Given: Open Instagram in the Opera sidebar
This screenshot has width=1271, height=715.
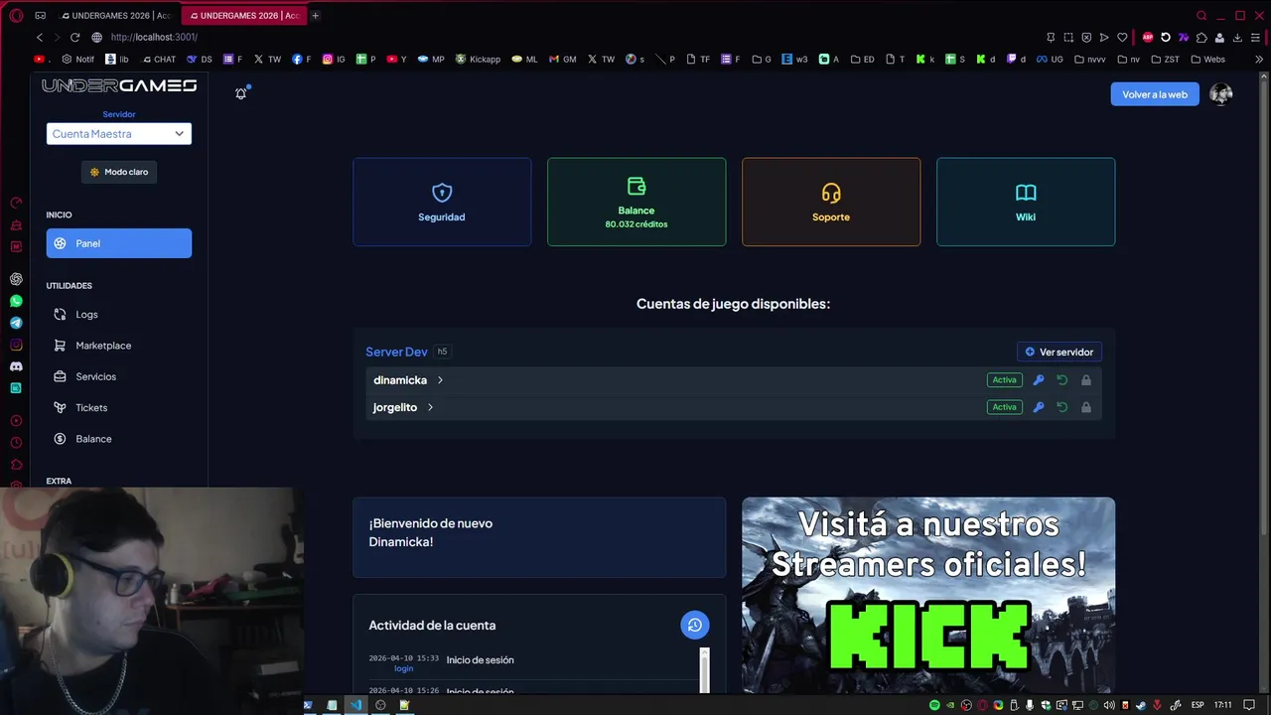Looking at the screenshot, I should click(x=16, y=345).
